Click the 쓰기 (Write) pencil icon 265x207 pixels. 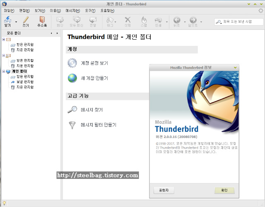pos(26,20)
